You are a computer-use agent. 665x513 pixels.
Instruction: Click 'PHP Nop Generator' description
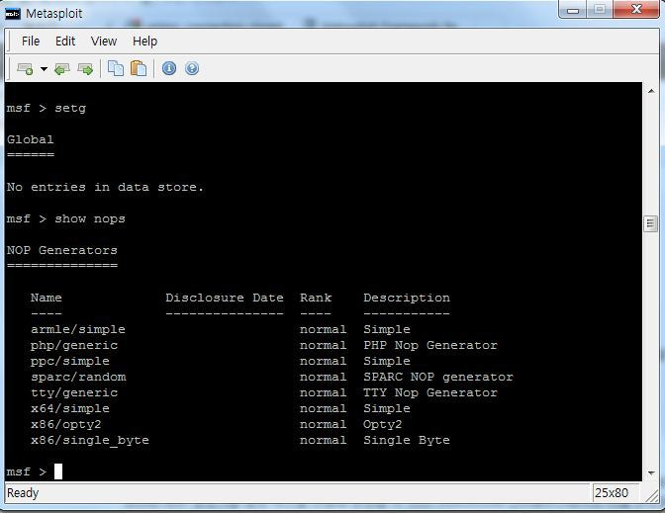point(430,346)
